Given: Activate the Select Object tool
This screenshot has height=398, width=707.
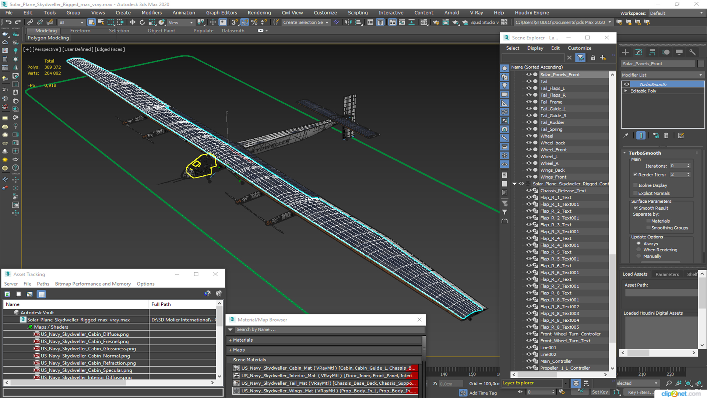Looking at the screenshot, I should click(x=91, y=22).
